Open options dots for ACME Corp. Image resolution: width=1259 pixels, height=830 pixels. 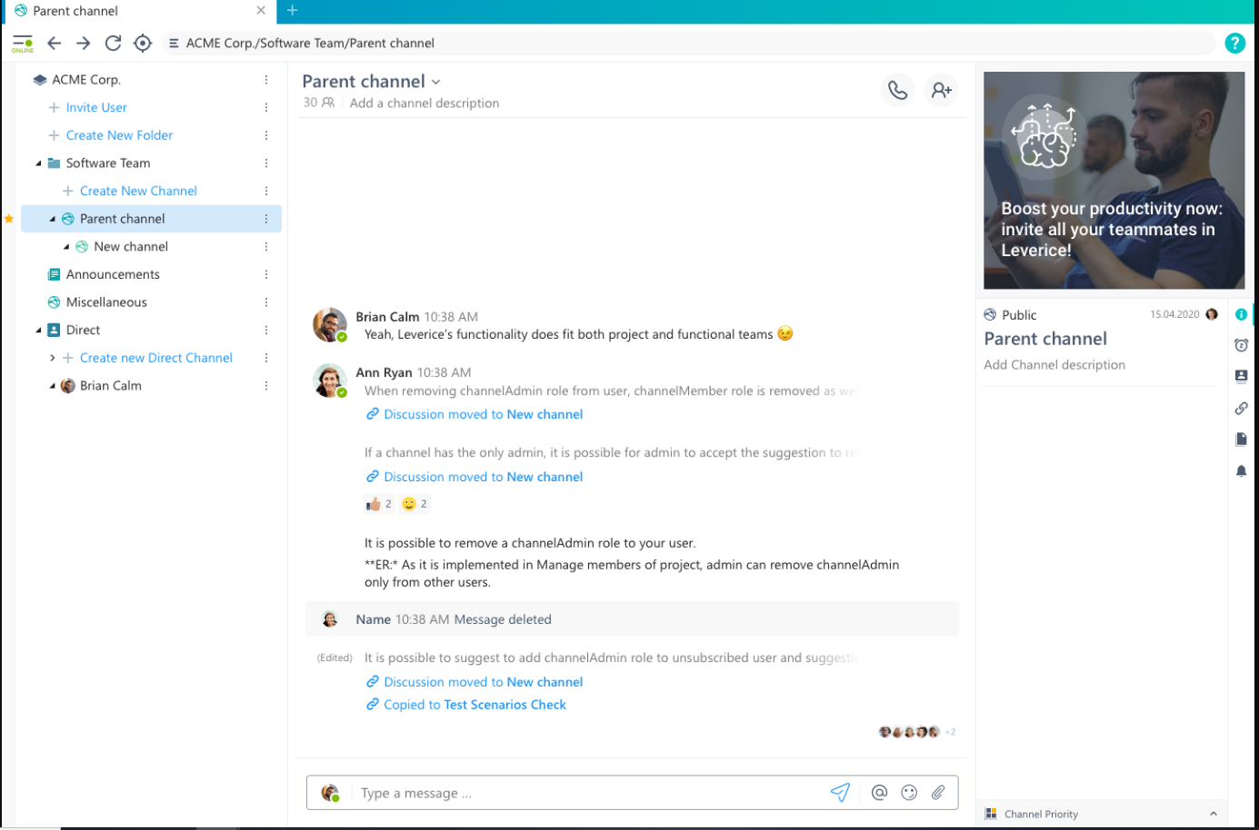coord(266,80)
